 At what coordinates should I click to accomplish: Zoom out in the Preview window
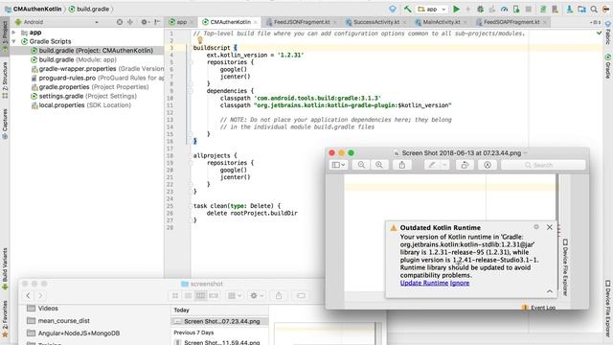pos(361,165)
